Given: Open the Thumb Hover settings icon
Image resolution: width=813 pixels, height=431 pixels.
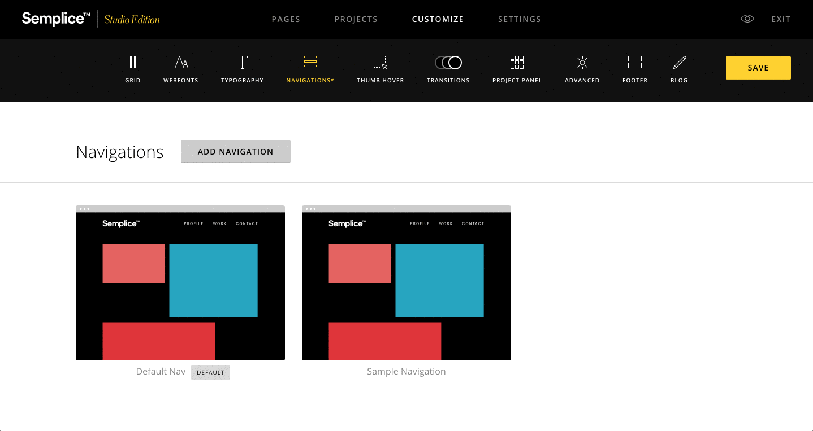Looking at the screenshot, I should click(380, 63).
